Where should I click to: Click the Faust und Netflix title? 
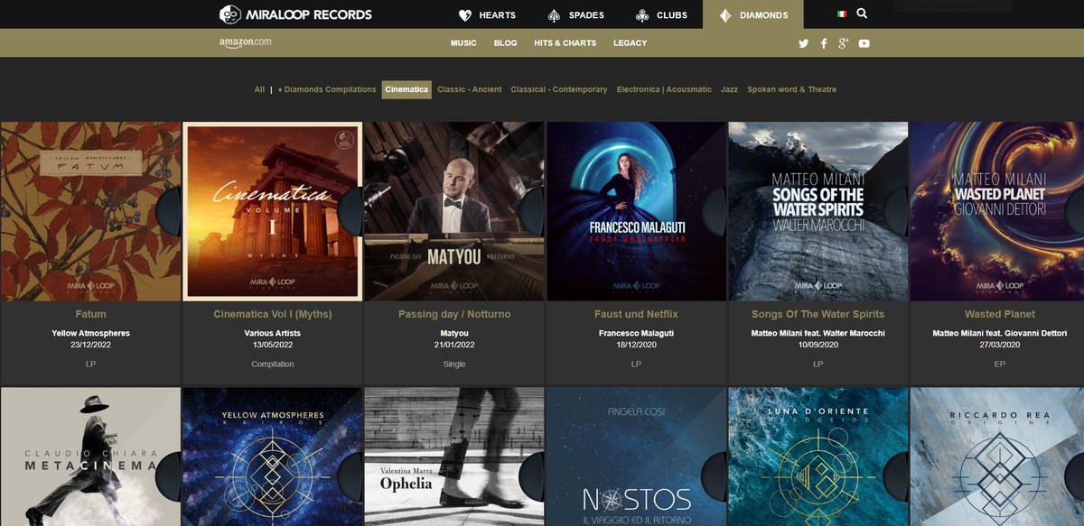[637, 314]
